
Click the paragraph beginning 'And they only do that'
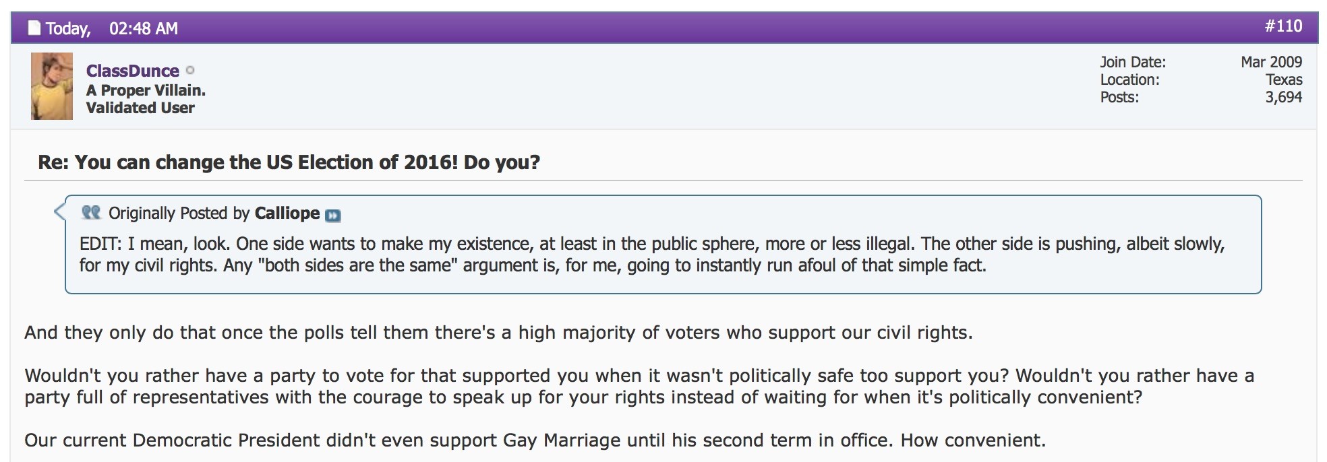(498, 333)
